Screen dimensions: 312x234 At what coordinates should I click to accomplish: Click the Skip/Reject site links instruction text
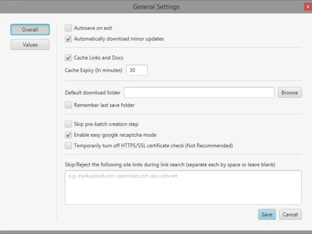[170, 165]
